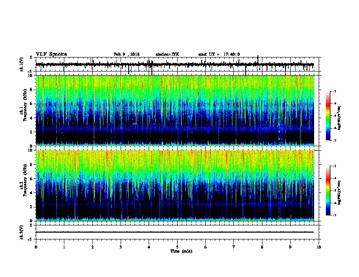Select the "Time (min)" axis title

[181, 251]
